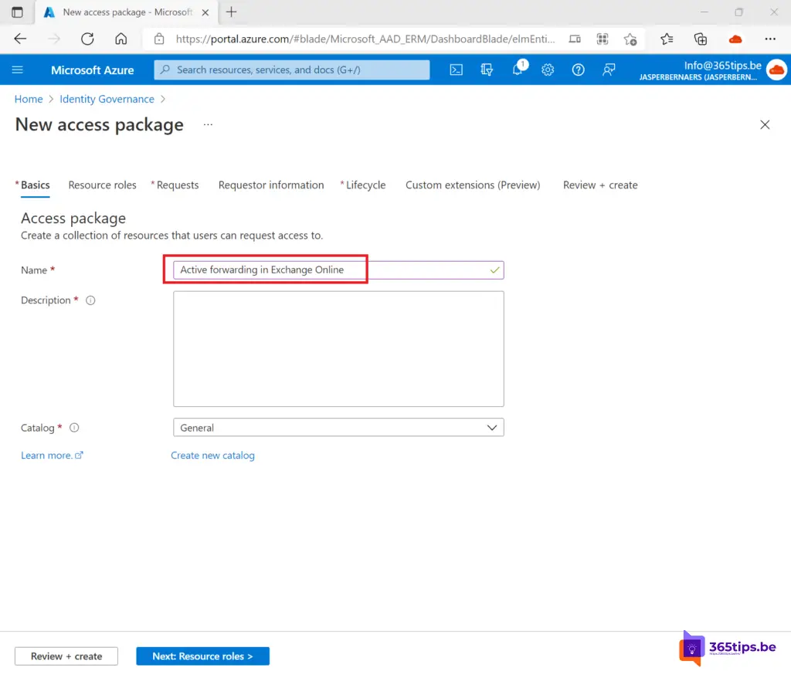Click the browser Back arrow
The image size is (791, 678).
click(x=20, y=39)
